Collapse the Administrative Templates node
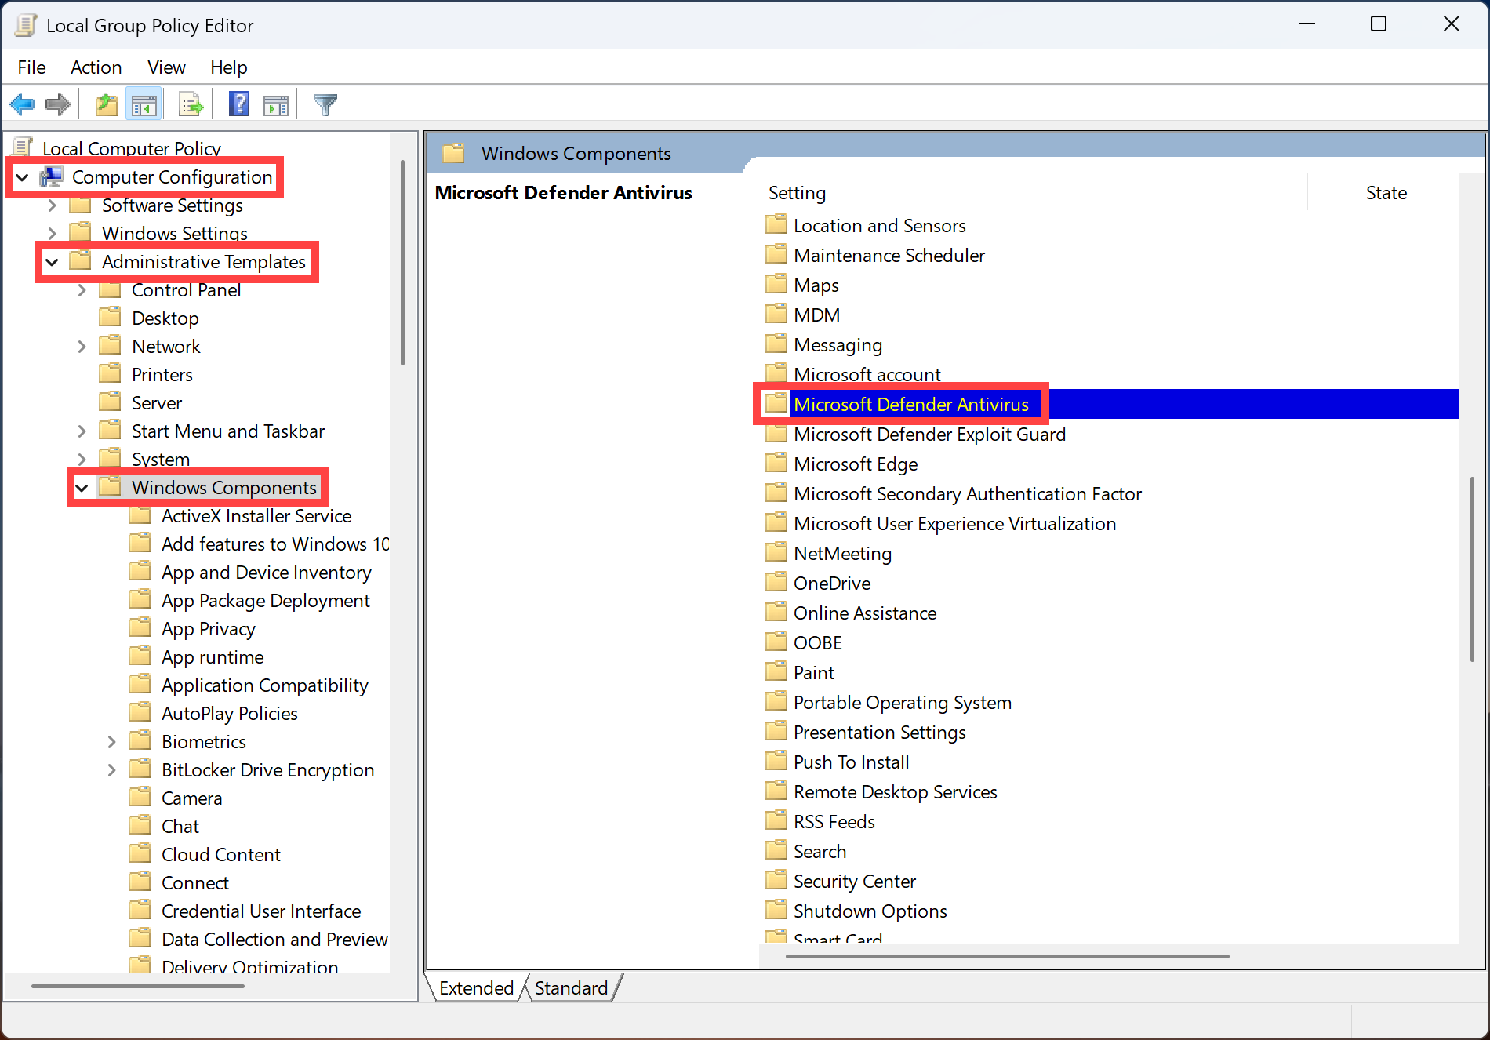Image resolution: width=1490 pixels, height=1040 pixels. [x=52, y=262]
